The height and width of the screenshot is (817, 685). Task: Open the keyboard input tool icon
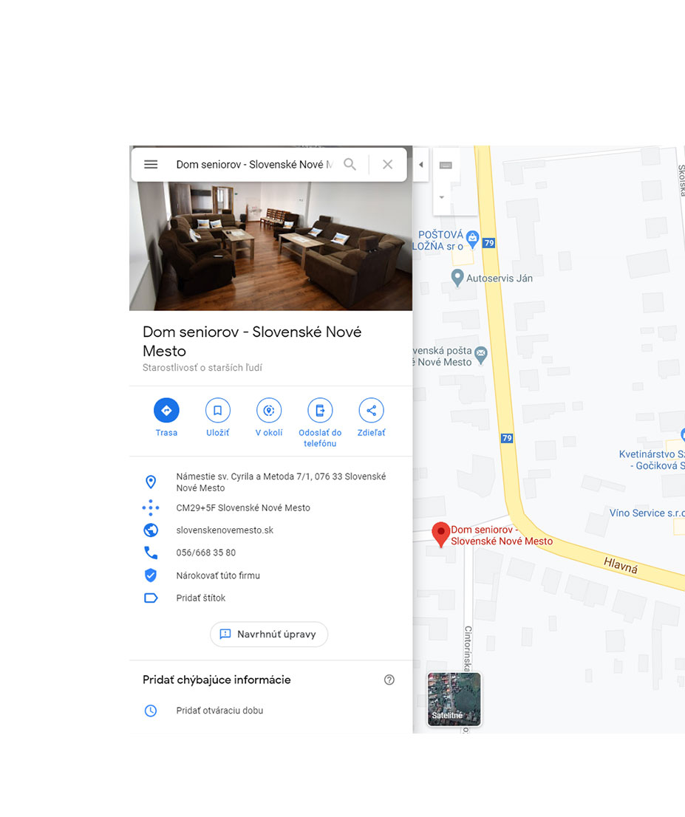pos(445,165)
